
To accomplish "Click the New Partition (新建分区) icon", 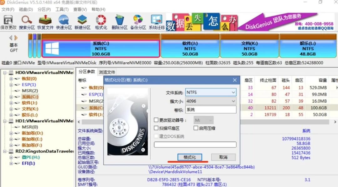I will [x=82, y=22].
